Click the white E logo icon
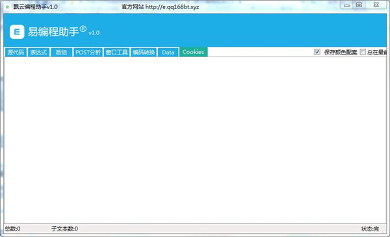This screenshot has width=390, height=237. pos(17,32)
